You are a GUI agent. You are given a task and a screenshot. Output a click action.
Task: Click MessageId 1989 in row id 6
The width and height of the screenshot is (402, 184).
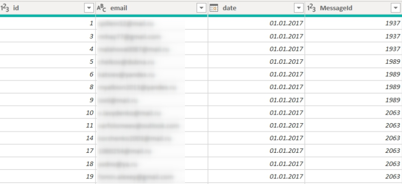point(354,74)
